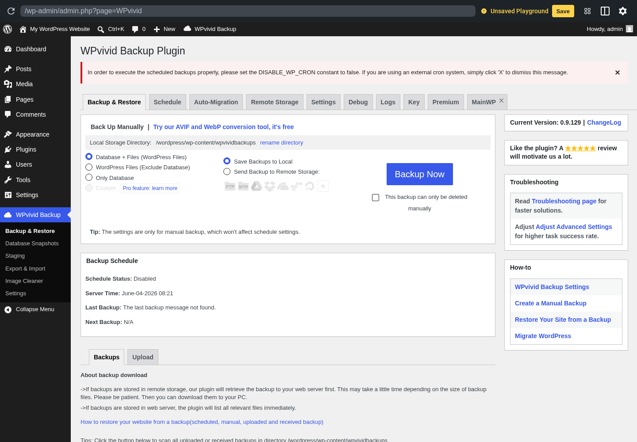Image resolution: width=637 pixels, height=442 pixels.
Task: Open Migrate WordPress how-to link
Action: pos(543,336)
